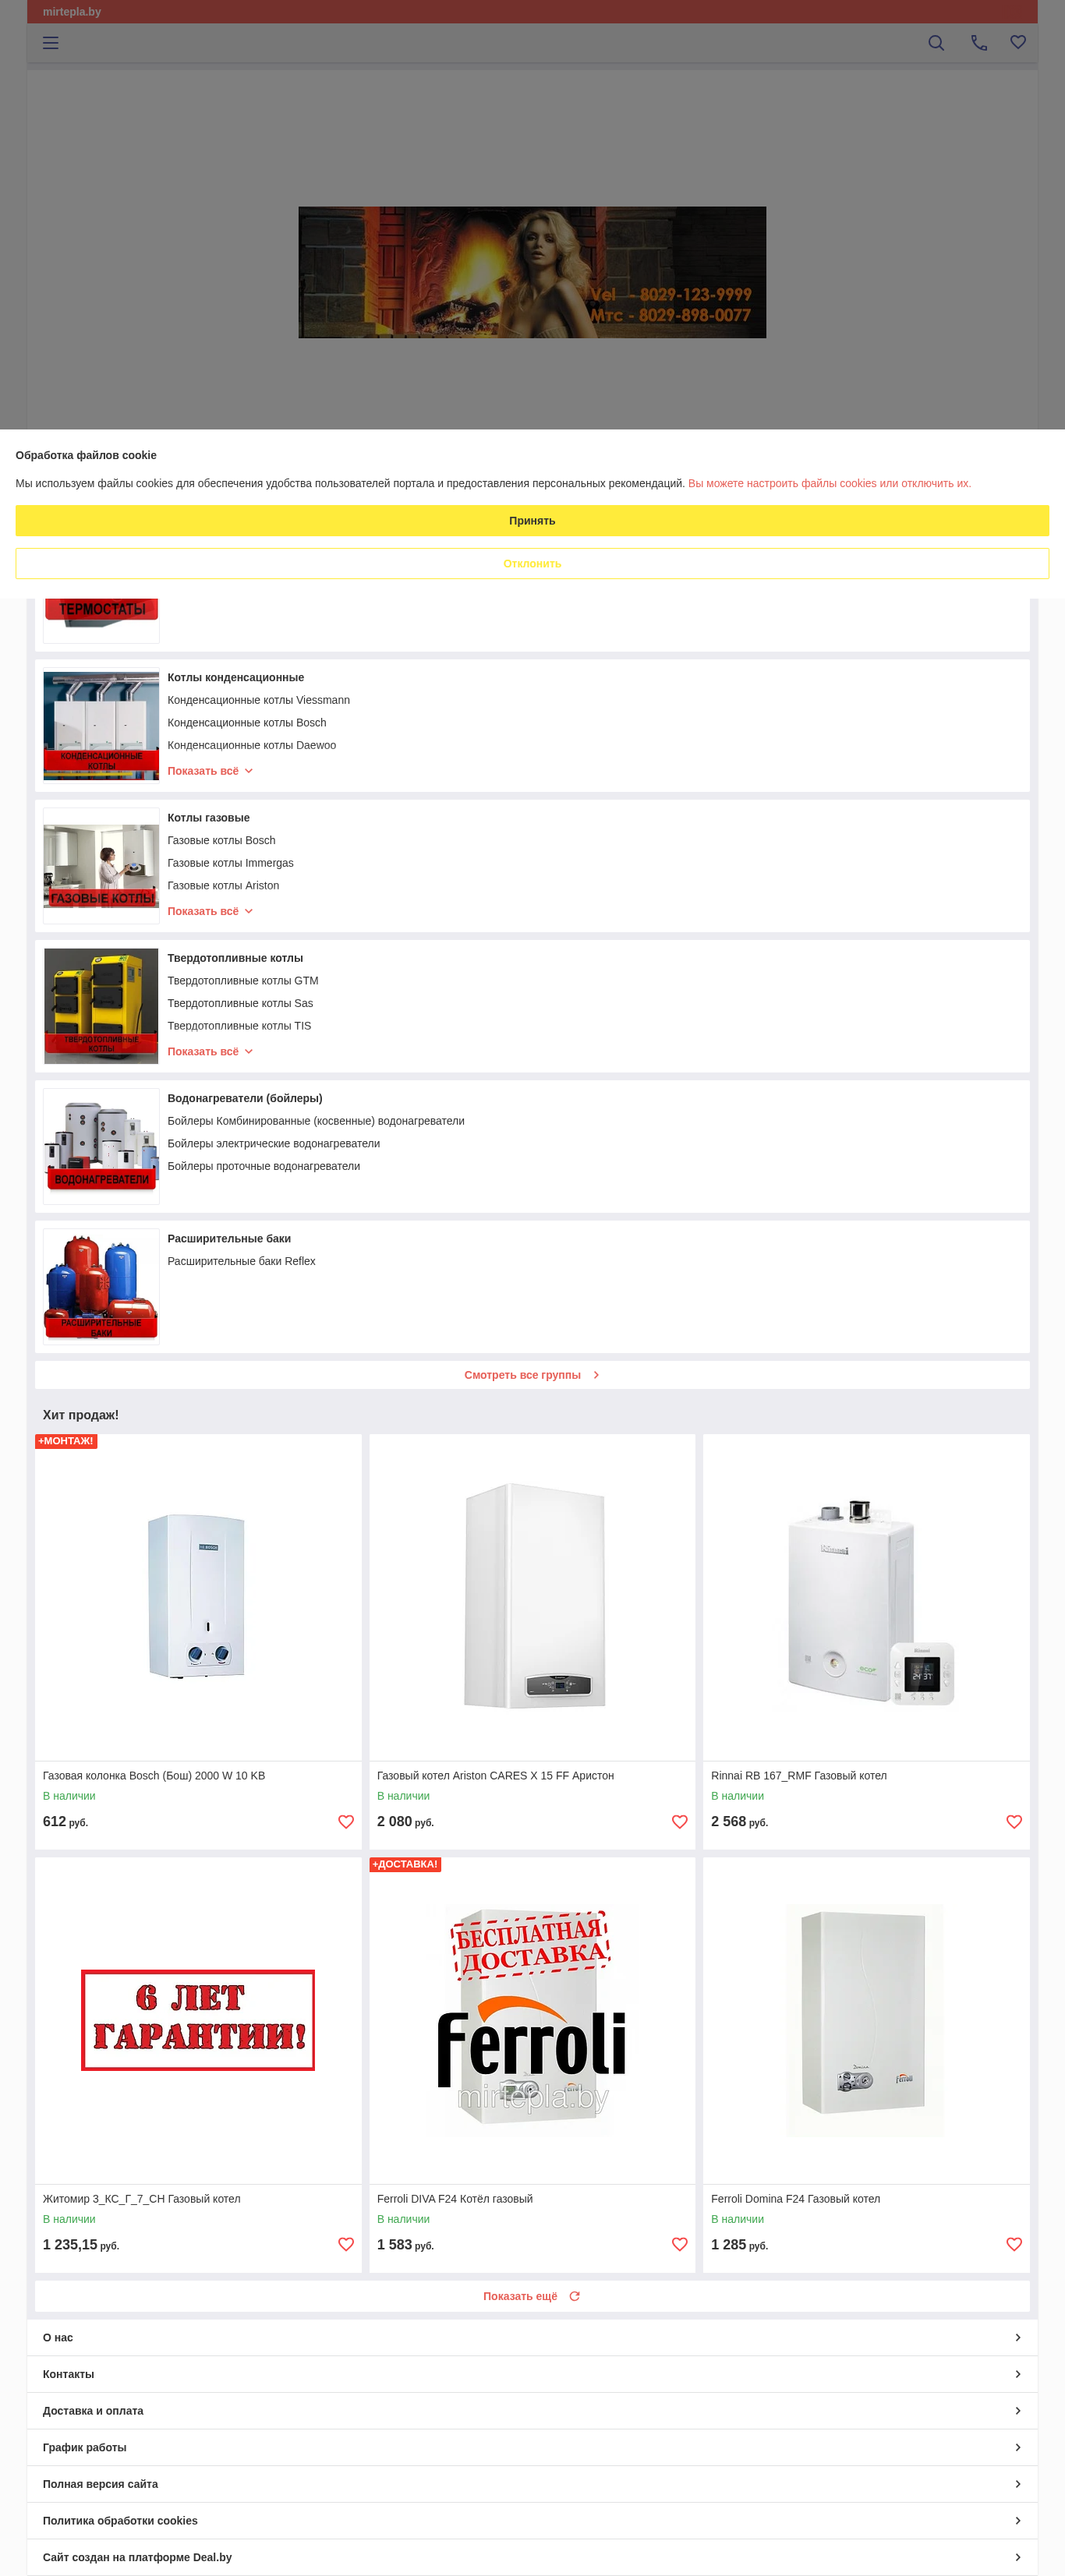The width and height of the screenshot is (1065, 2576).
Task: Favorite the Ariston CARES X 15 FF
Action: coord(680,1821)
